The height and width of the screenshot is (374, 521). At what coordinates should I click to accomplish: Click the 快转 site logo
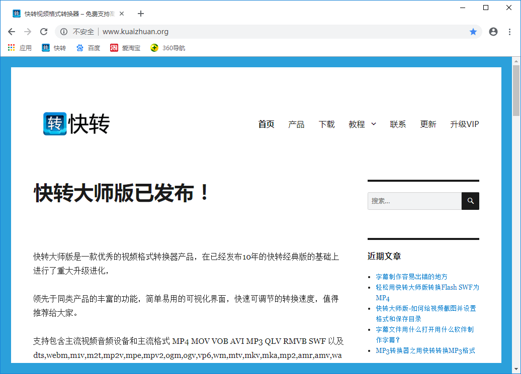point(76,124)
